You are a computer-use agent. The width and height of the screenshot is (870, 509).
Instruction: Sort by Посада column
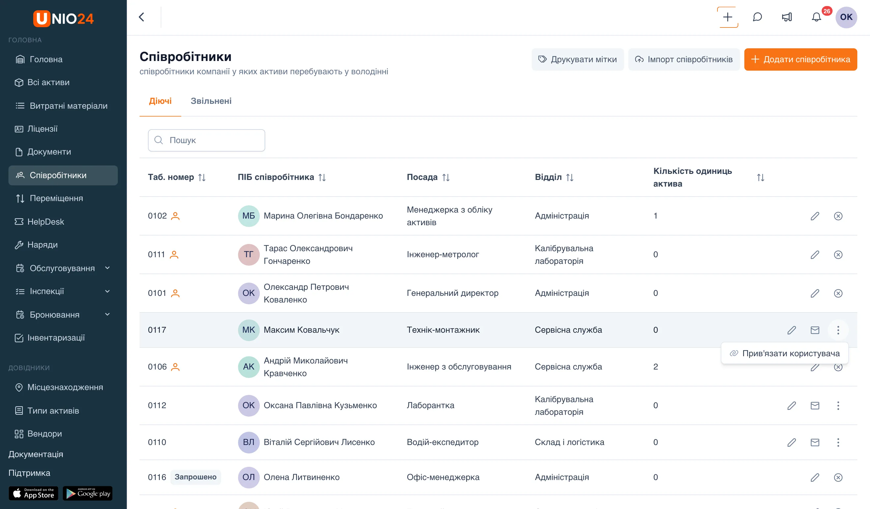click(x=446, y=178)
